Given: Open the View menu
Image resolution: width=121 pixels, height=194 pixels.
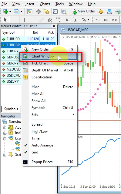Looking at the screenshot, I should pyautogui.click(x=16, y=4).
